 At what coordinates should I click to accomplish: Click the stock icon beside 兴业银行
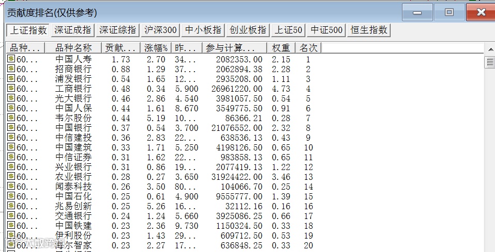pos(11,166)
